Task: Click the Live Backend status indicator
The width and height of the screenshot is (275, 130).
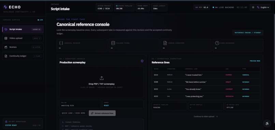Action: (223, 8)
